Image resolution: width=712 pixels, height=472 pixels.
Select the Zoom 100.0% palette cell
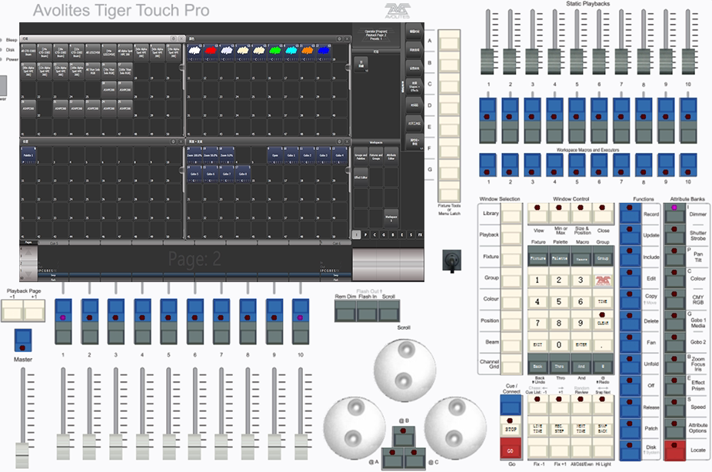[195, 155]
